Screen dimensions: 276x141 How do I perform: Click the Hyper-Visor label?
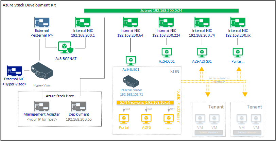click(42, 85)
